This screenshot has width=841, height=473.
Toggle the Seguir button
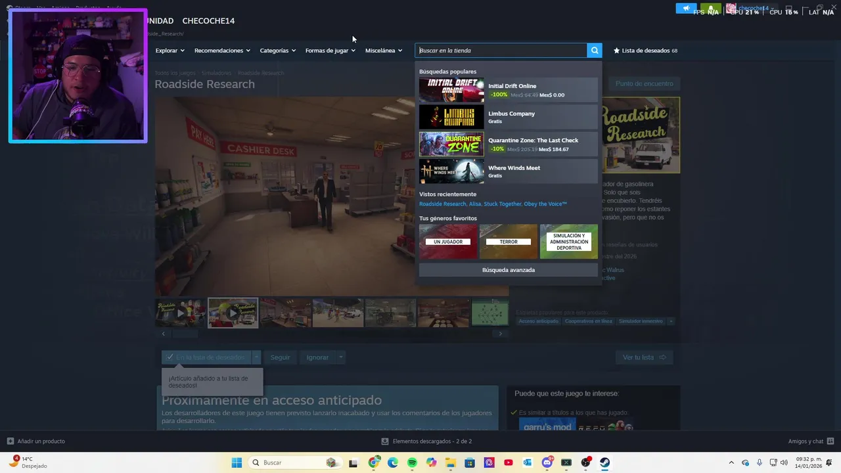pos(280,357)
